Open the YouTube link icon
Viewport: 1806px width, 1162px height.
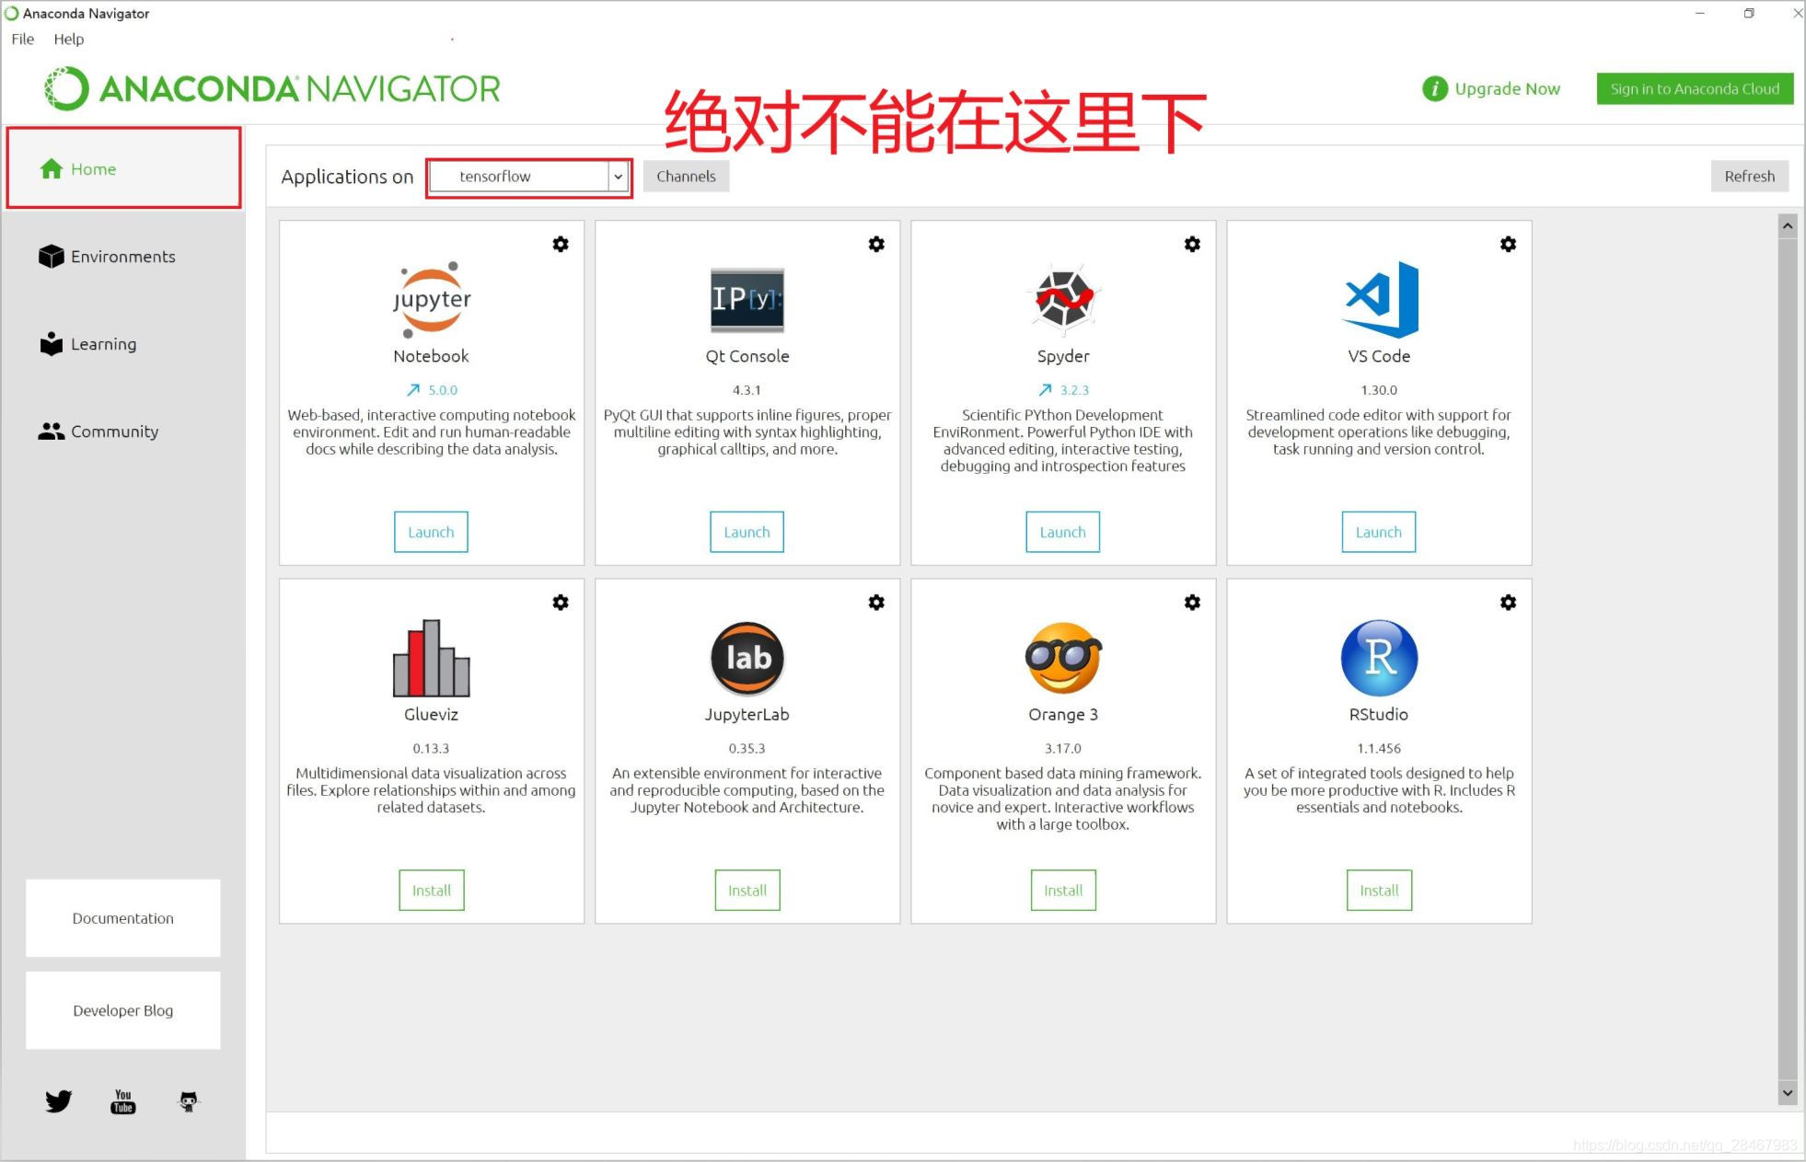pyautogui.click(x=123, y=1101)
